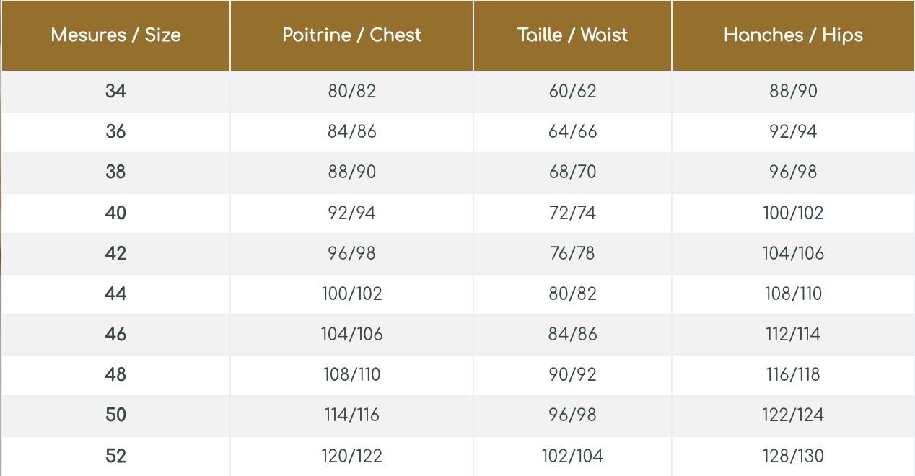Screen dimensions: 915x476
Task: Select size 52 row label
Action: click(115, 456)
